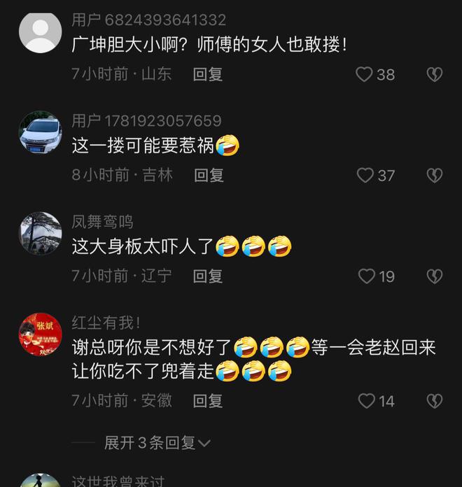Open default gray avatar of user 6824393641332
462x487 pixels.
pos(41,32)
